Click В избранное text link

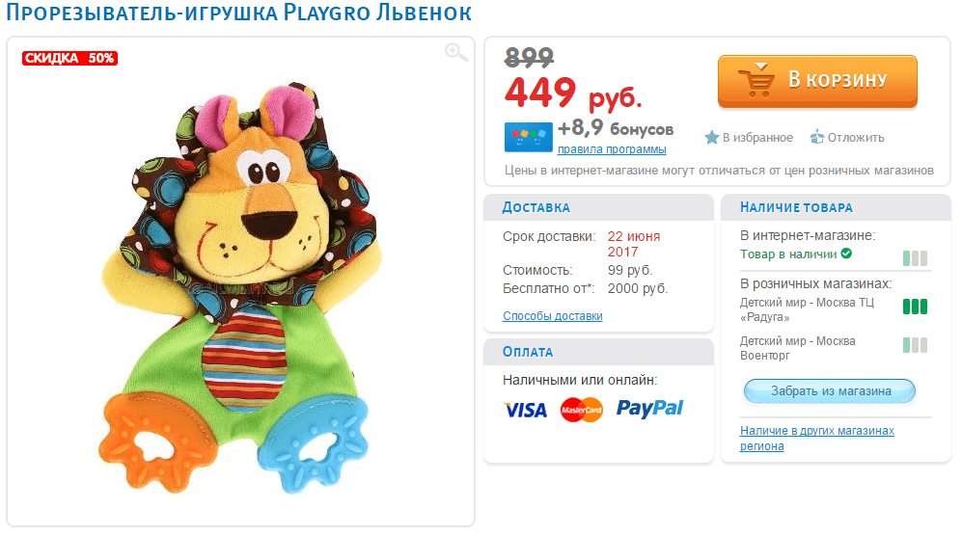[757, 137]
